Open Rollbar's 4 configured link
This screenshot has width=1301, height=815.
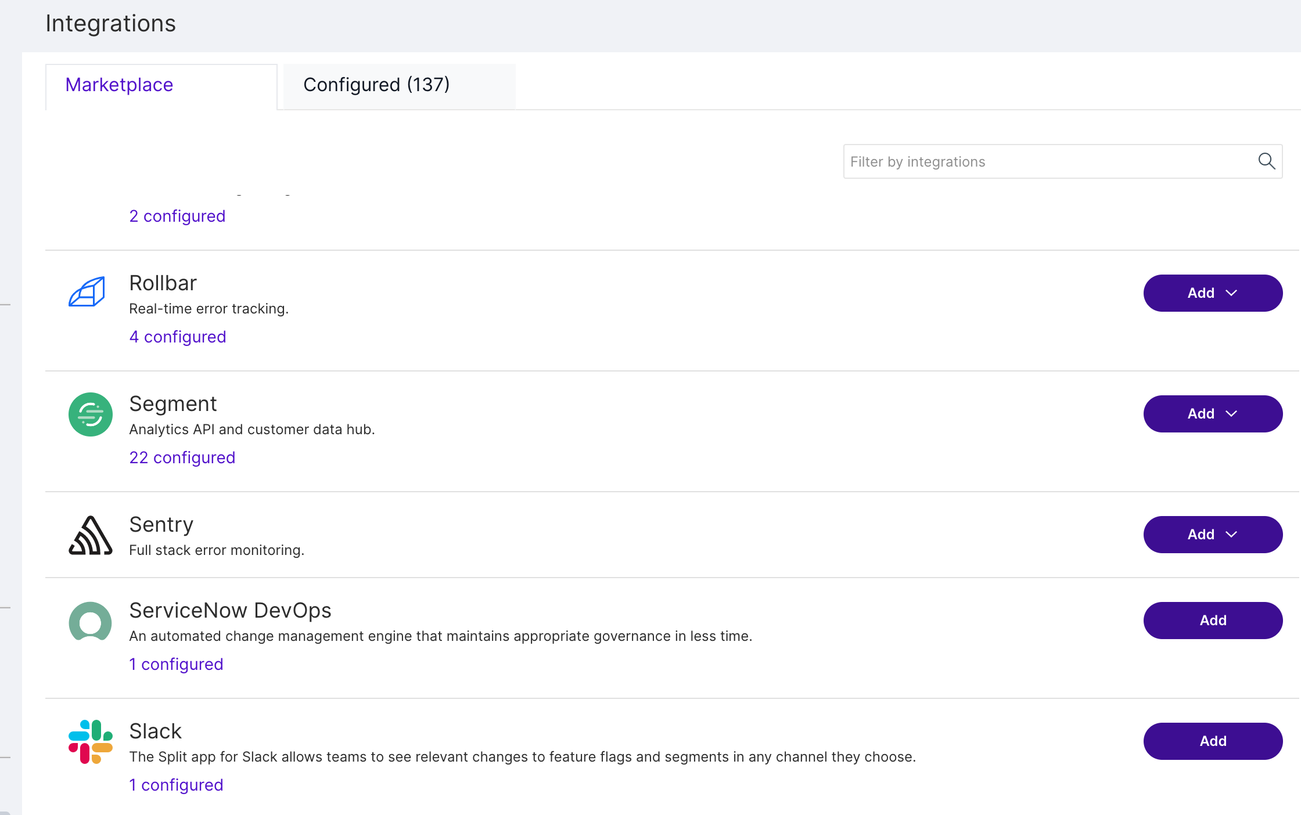click(x=178, y=337)
